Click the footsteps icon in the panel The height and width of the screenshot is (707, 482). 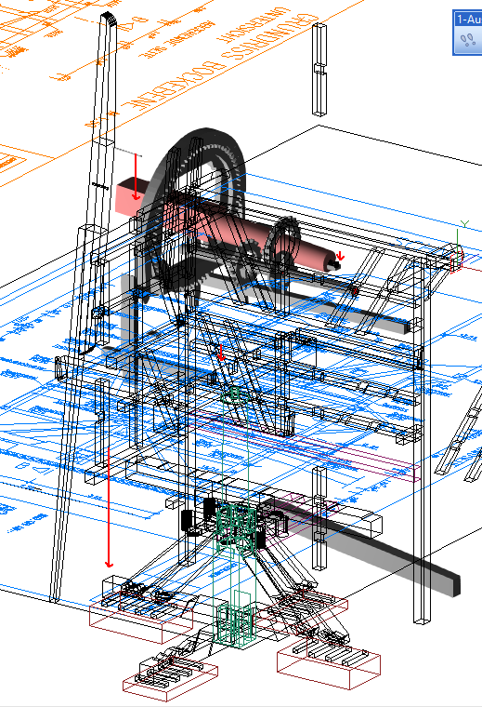(x=468, y=40)
